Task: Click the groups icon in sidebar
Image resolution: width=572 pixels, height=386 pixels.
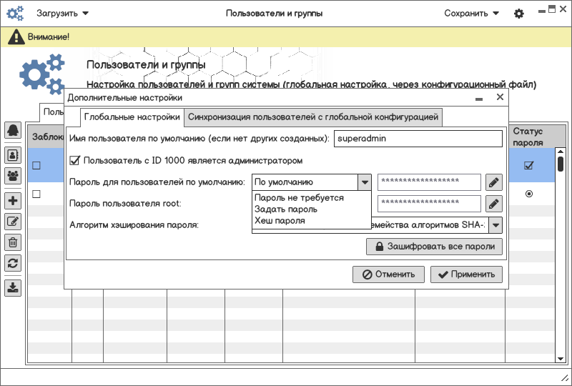Action: pyautogui.click(x=13, y=174)
